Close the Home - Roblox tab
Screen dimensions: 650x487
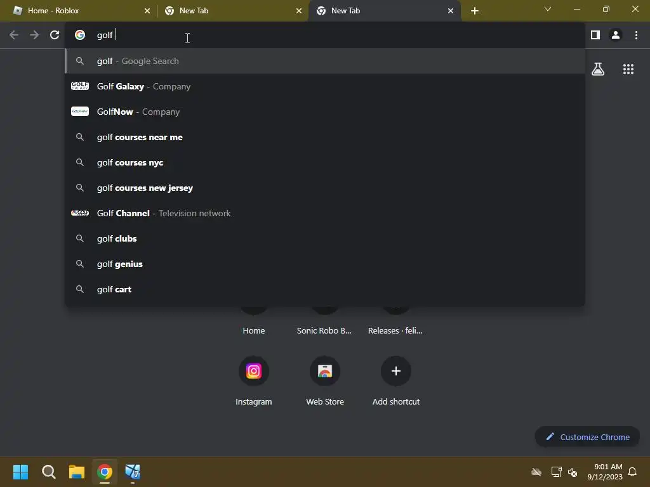(147, 11)
